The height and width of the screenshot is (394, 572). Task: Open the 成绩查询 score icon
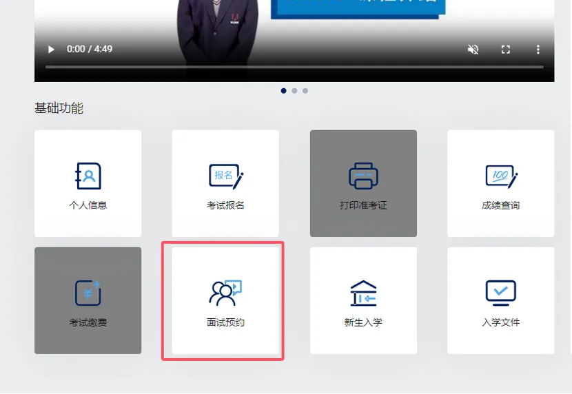coord(501,176)
